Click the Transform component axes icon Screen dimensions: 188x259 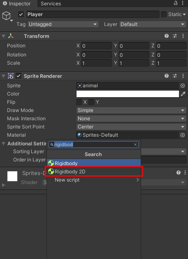[x=11, y=36]
